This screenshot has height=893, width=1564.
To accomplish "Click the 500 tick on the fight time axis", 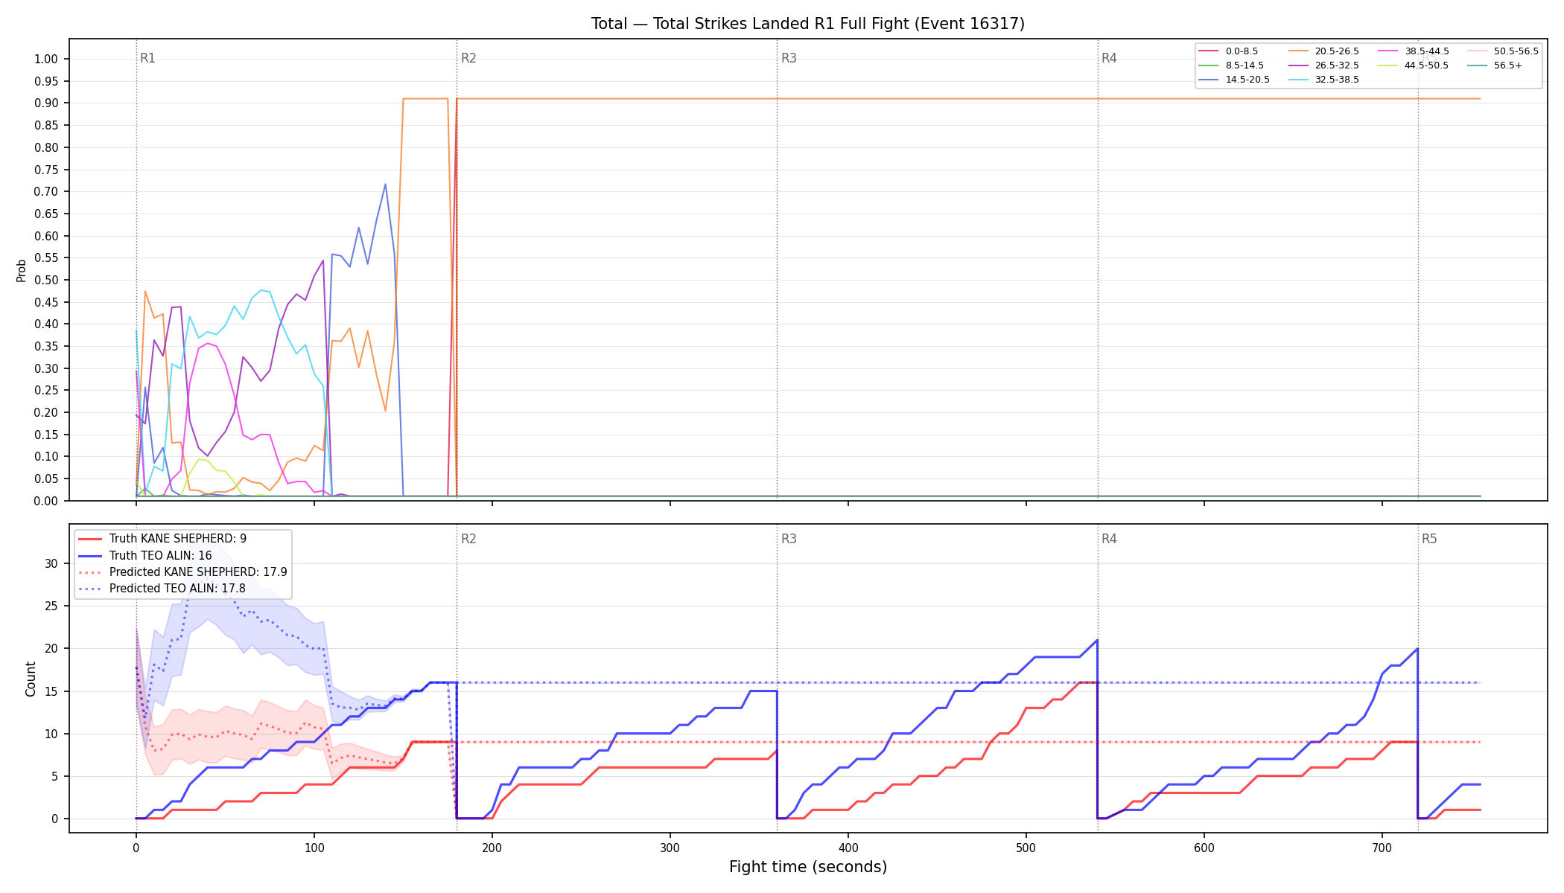I will 1026,848.
